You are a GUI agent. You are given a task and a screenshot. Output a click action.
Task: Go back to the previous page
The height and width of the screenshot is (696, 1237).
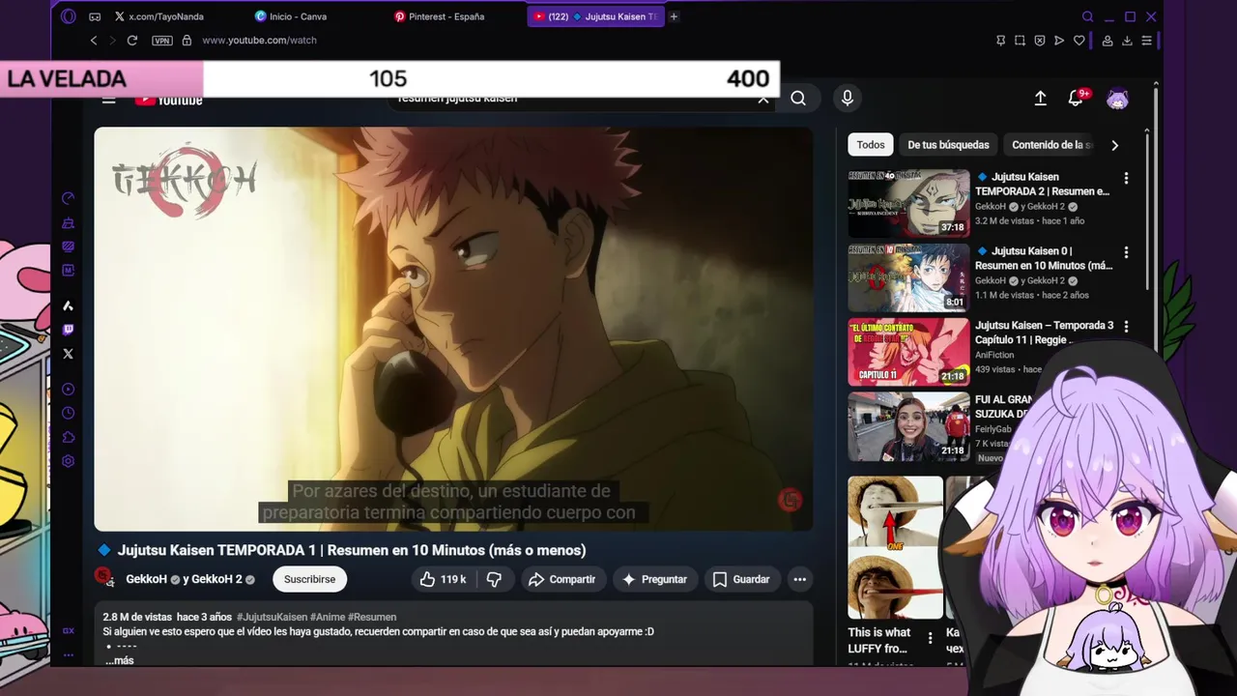pyautogui.click(x=94, y=41)
